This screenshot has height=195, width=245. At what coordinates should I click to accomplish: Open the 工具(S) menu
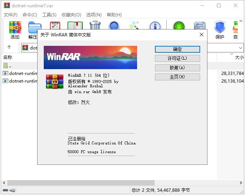[49, 15]
